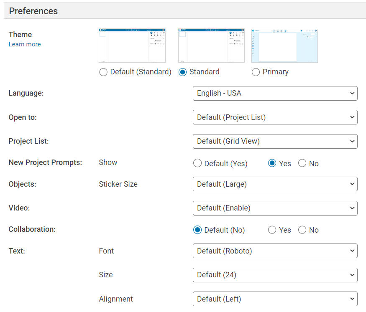Open the Language dropdown showing English - USA

(x=275, y=93)
